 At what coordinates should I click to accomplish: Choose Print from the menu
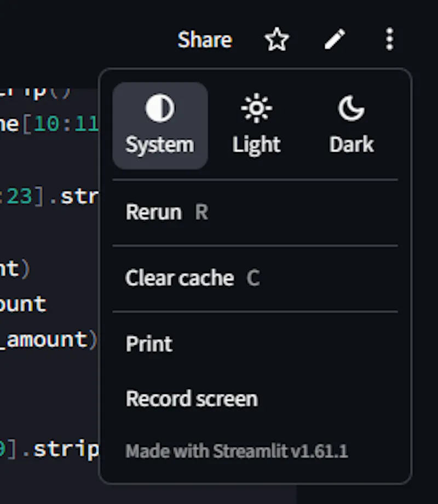(255, 344)
